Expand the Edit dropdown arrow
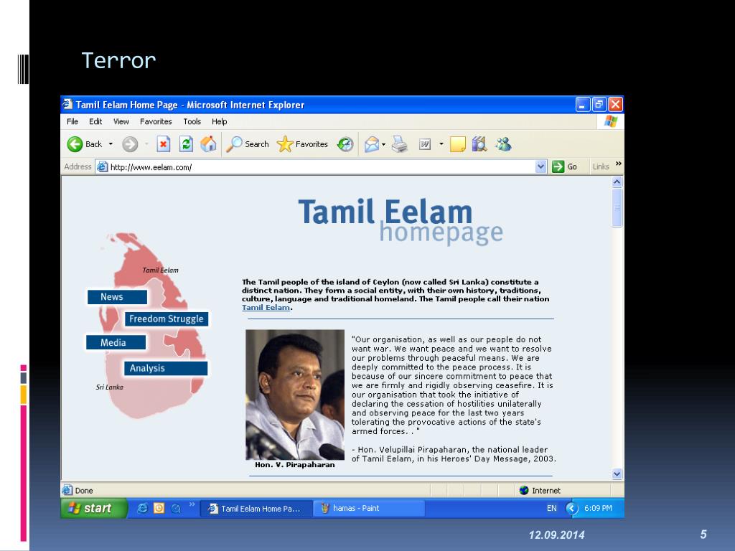735x551 pixels. pyautogui.click(x=441, y=143)
